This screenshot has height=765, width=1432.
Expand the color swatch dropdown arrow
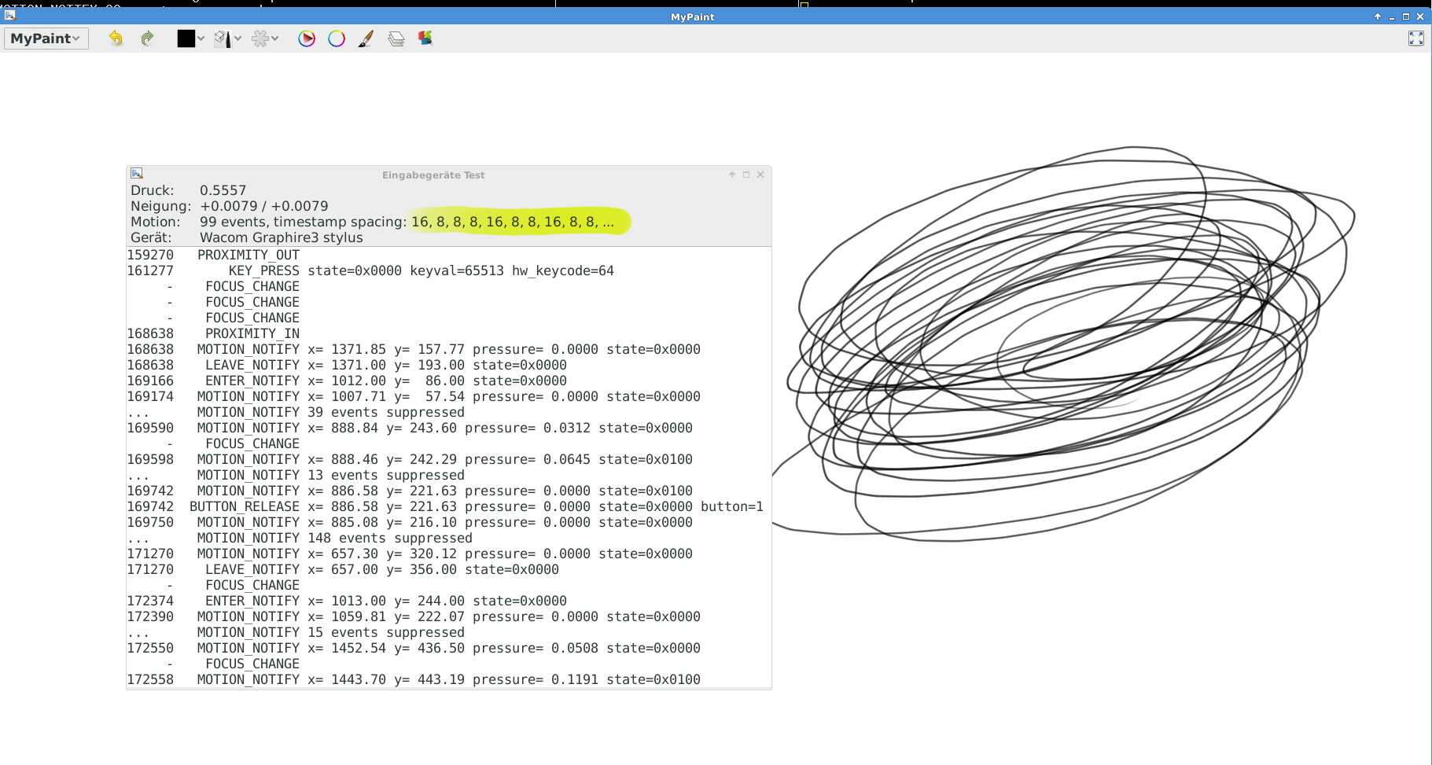tap(201, 39)
